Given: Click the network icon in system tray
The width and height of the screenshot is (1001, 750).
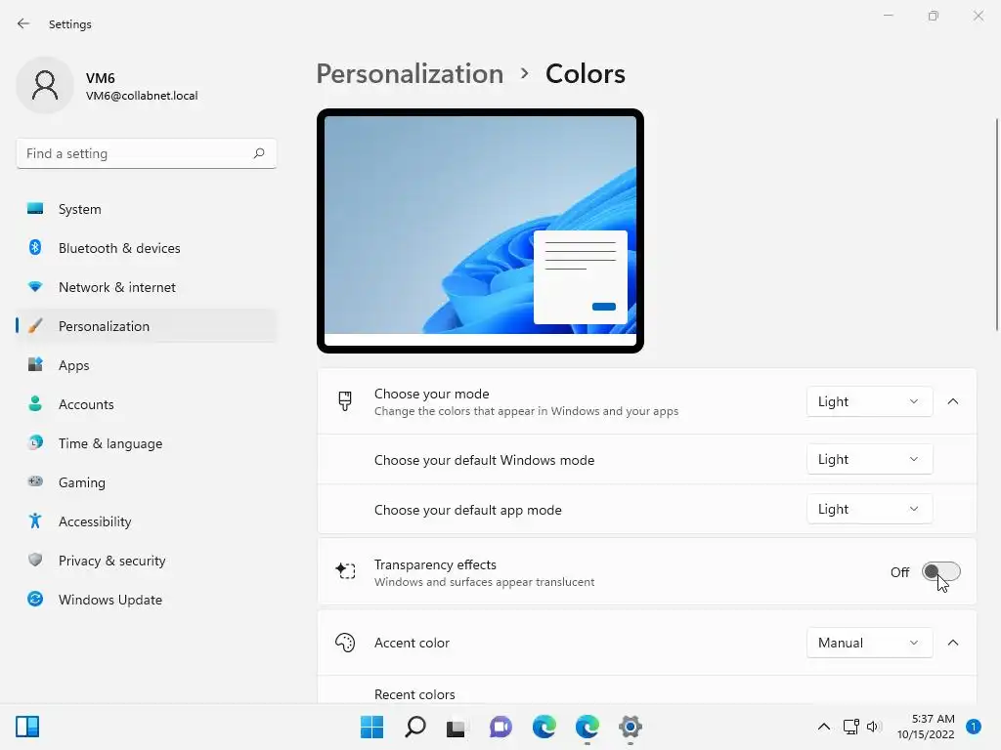Looking at the screenshot, I should point(851,727).
